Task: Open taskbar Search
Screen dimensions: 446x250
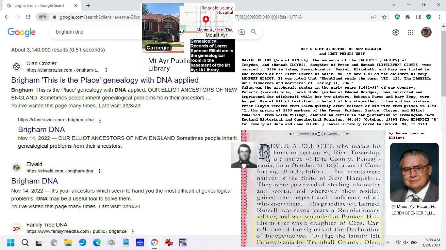Action: [x=25, y=243]
